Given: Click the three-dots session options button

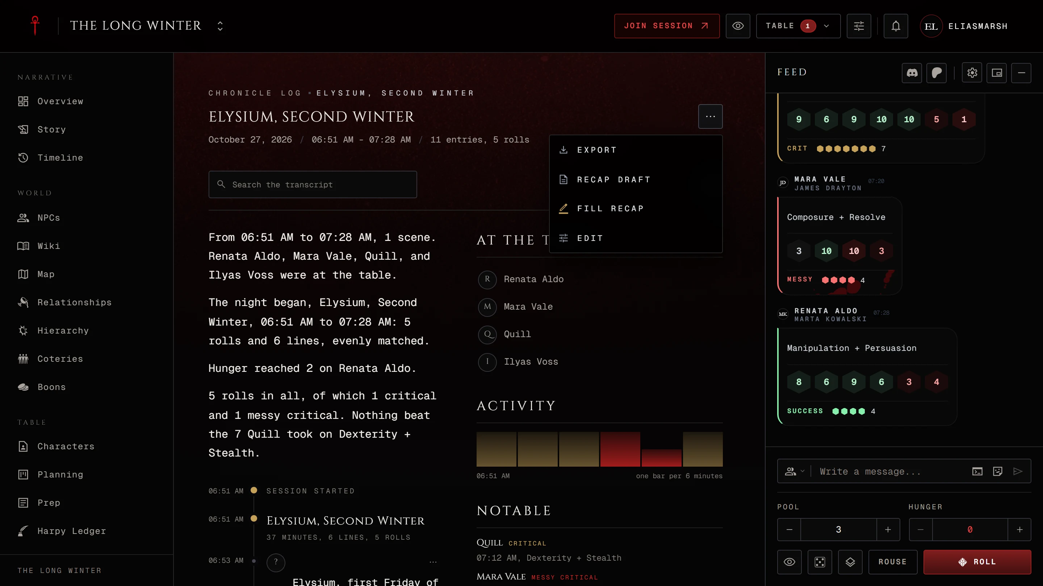Looking at the screenshot, I should pyautogui.click(x=710, y=116).
